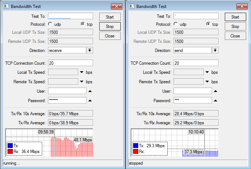Click the 29.2 Mbps/0 bps average value

coord(196,123)
